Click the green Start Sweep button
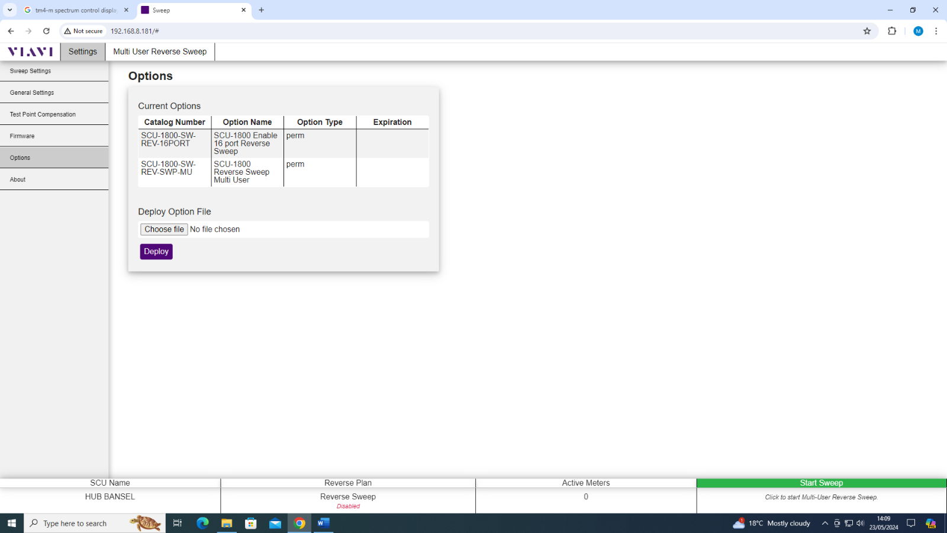 pos(821,483)
